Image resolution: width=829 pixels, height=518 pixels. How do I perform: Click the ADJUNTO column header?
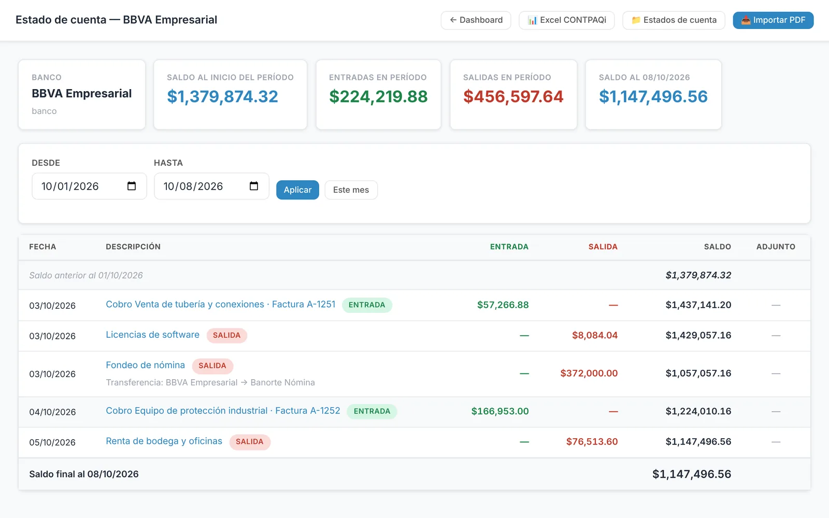pos(776,247)
